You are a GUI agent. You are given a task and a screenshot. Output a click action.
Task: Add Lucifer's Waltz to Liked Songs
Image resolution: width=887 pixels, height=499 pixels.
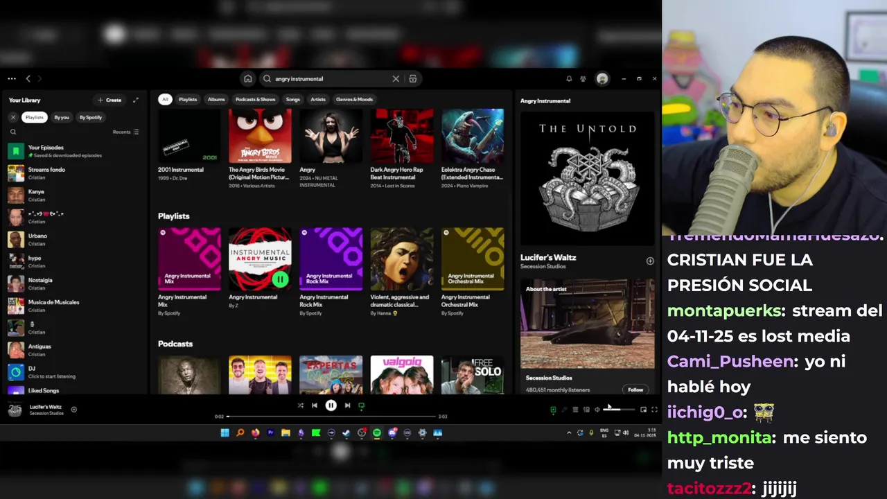pyautogui.click(x=650, y=261)
